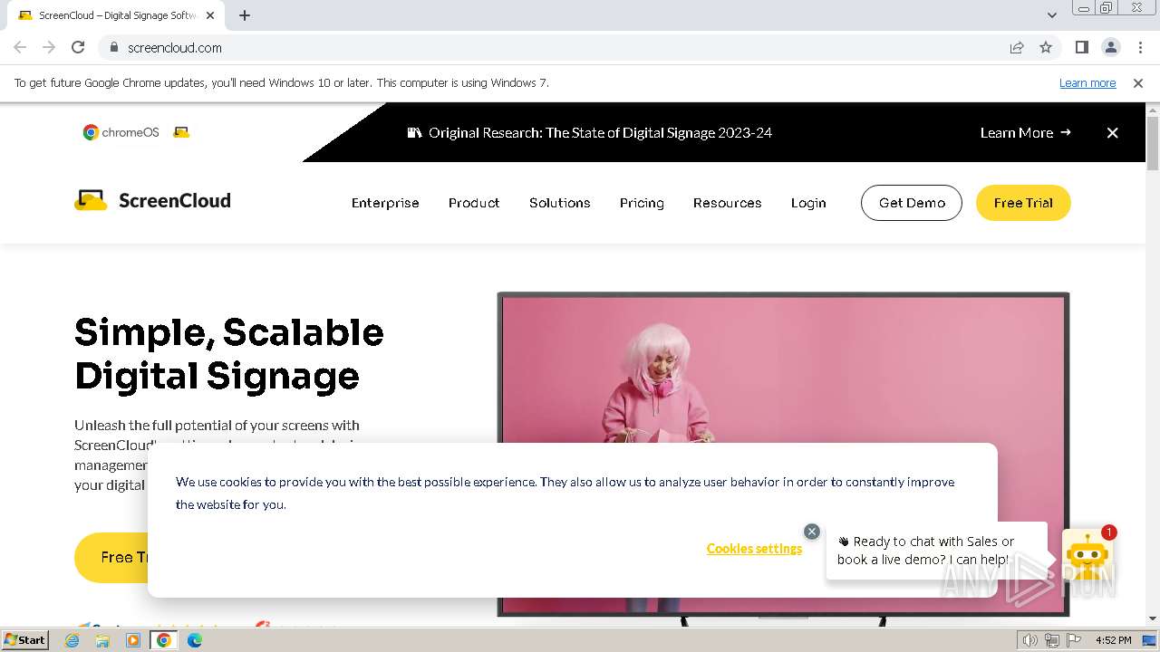Open Action Center flag tray icon
The image size is (1160, 652).
tap(1074, 640)
